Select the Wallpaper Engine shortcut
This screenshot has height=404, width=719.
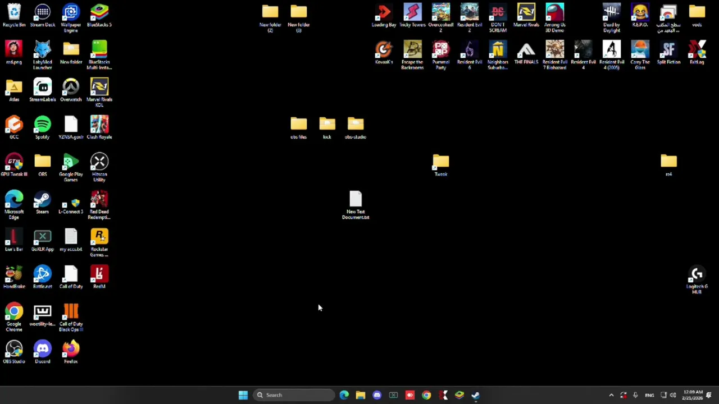point(71,17)
